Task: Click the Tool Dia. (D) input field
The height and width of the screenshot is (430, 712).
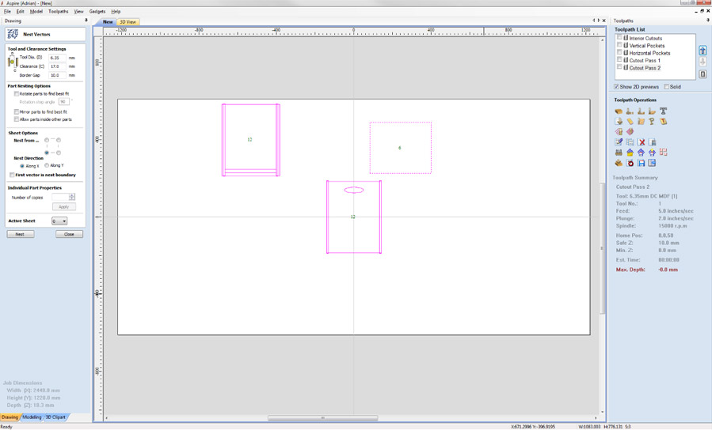Action: [x=57, y=58]
